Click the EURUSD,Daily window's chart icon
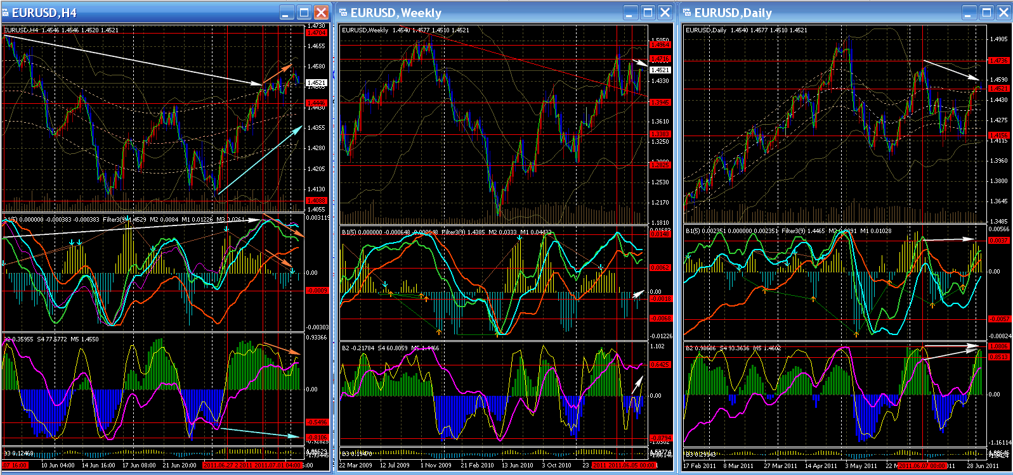This screenshot has width=1013, height=475. pyautogui.click(x=688, y=13)
